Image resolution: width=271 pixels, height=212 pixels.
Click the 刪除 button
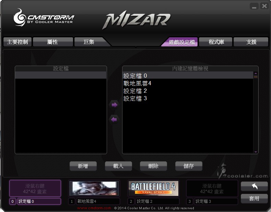click(x=153, y=166)
